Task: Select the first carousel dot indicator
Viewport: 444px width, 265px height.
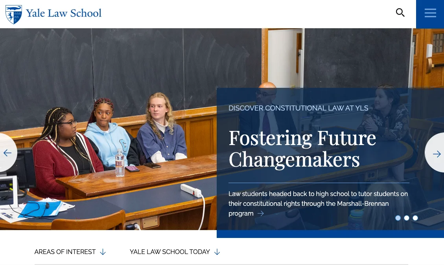Action: coord(398,218)
